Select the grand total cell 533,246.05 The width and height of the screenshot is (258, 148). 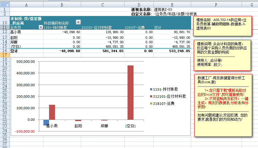pyautogui.click(x=172, y=51)
